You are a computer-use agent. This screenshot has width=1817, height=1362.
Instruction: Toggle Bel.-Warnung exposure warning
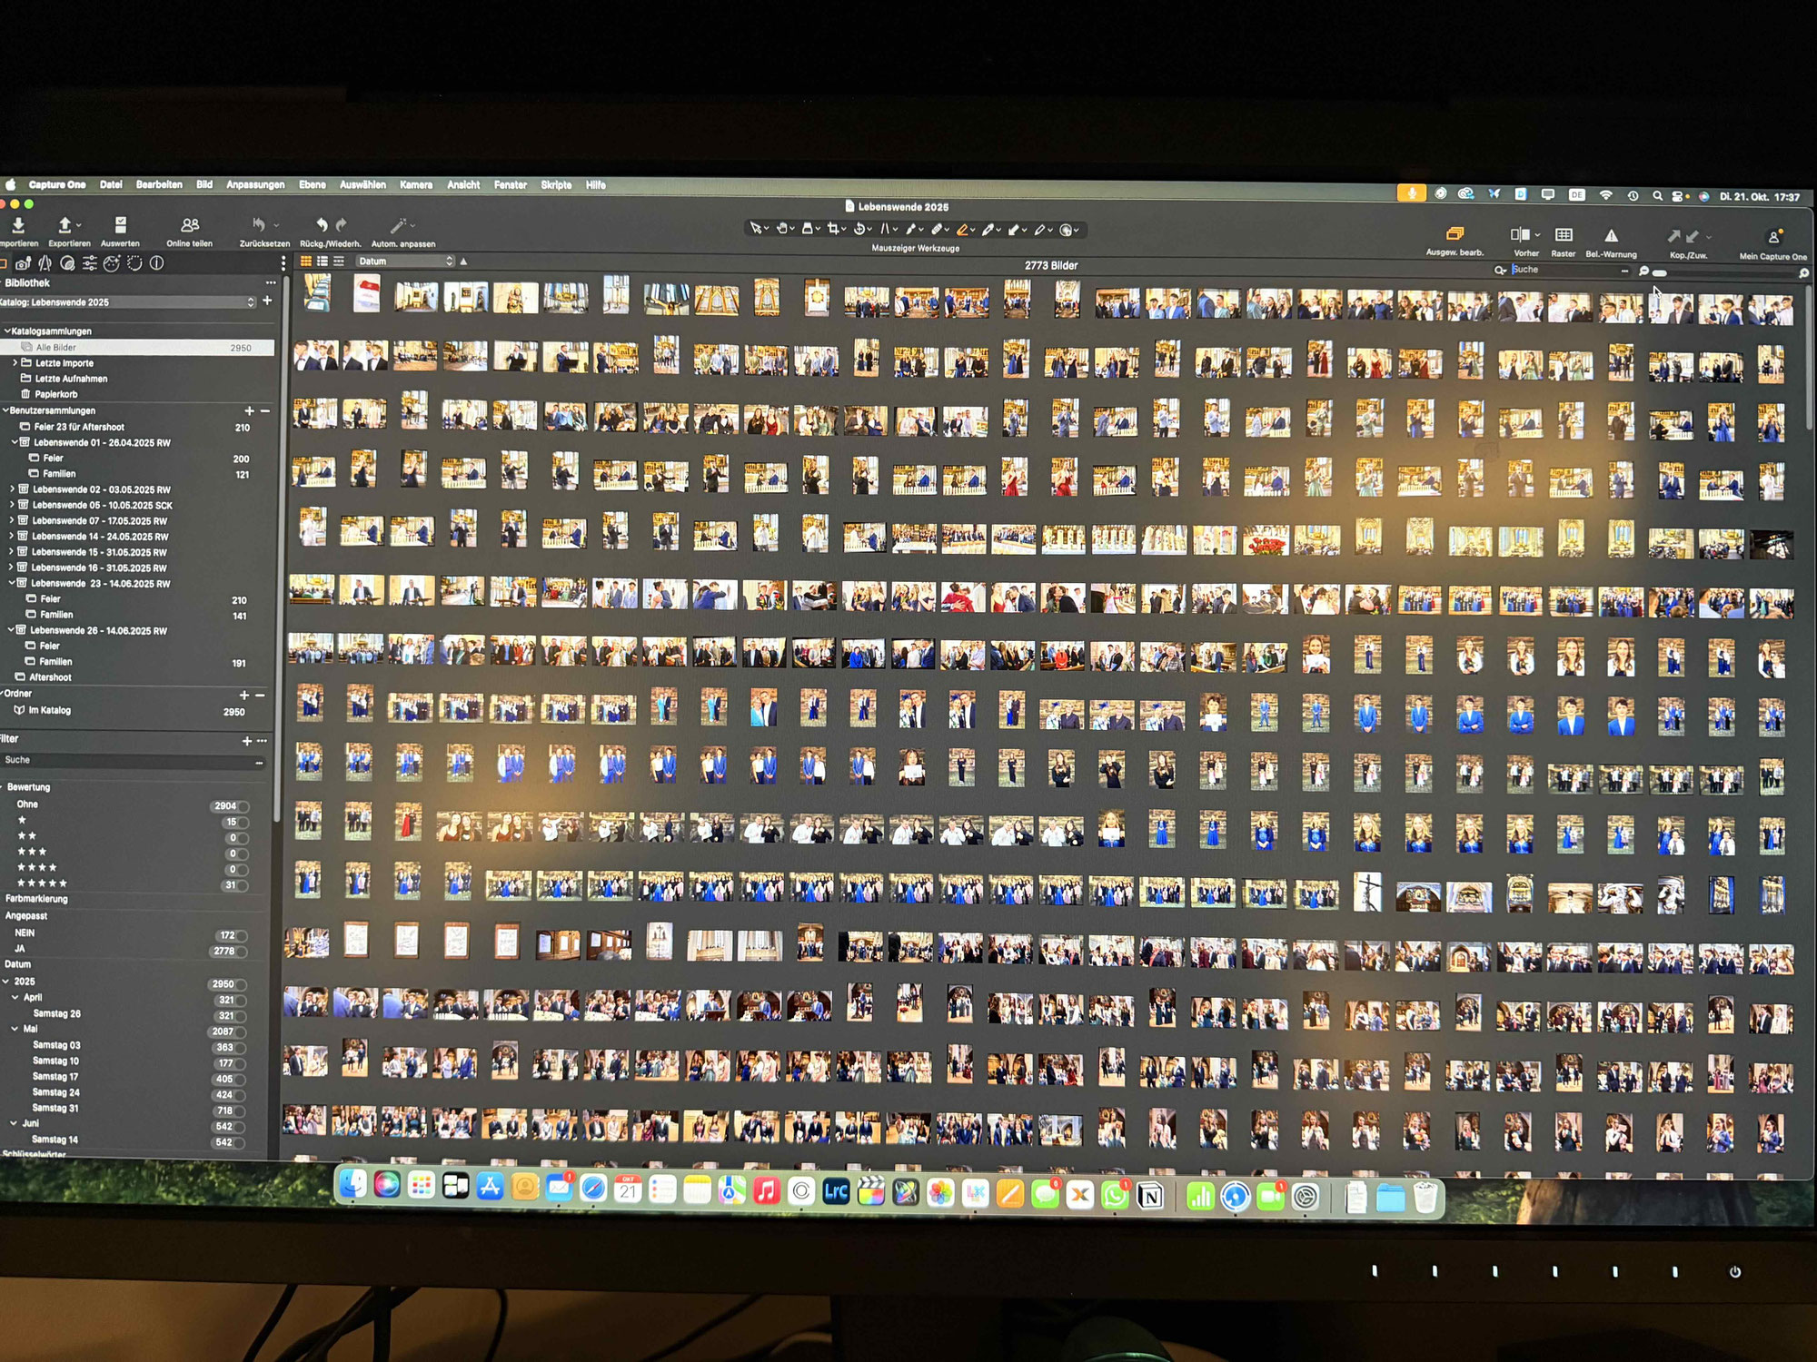point(1611,236)
